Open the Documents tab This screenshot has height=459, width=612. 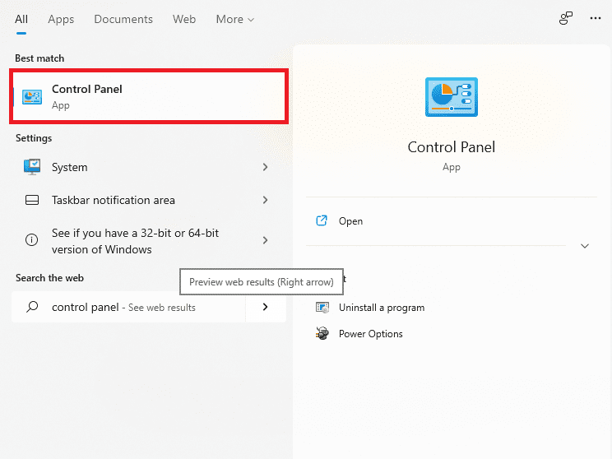[x=123, y=19]
